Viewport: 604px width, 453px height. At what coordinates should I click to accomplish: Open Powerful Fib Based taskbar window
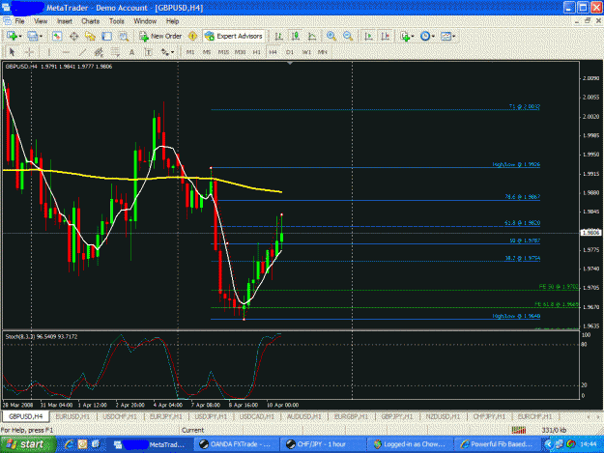click(x=498, y=444)
